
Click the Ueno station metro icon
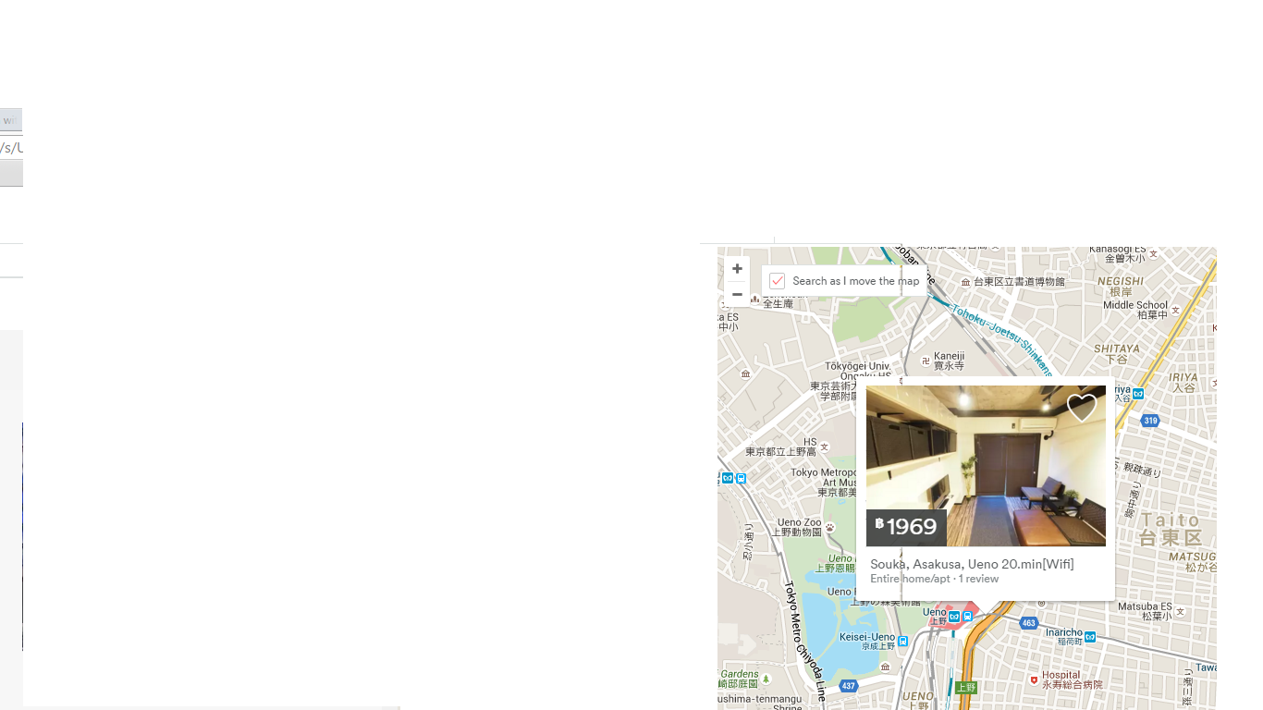pos(955,616)
